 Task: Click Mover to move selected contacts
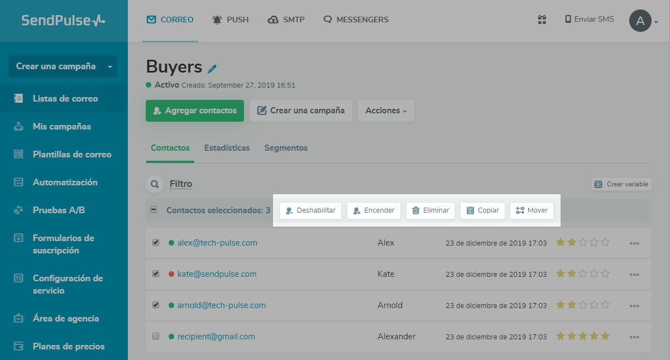[532, 210]
